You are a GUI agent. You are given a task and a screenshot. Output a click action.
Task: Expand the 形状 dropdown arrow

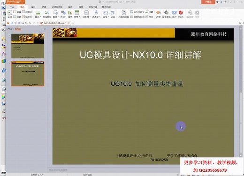pyautogui.click(x=66, y=17)
